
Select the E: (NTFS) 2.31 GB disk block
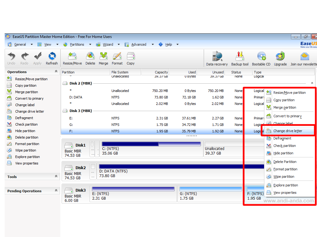[133, 194]
